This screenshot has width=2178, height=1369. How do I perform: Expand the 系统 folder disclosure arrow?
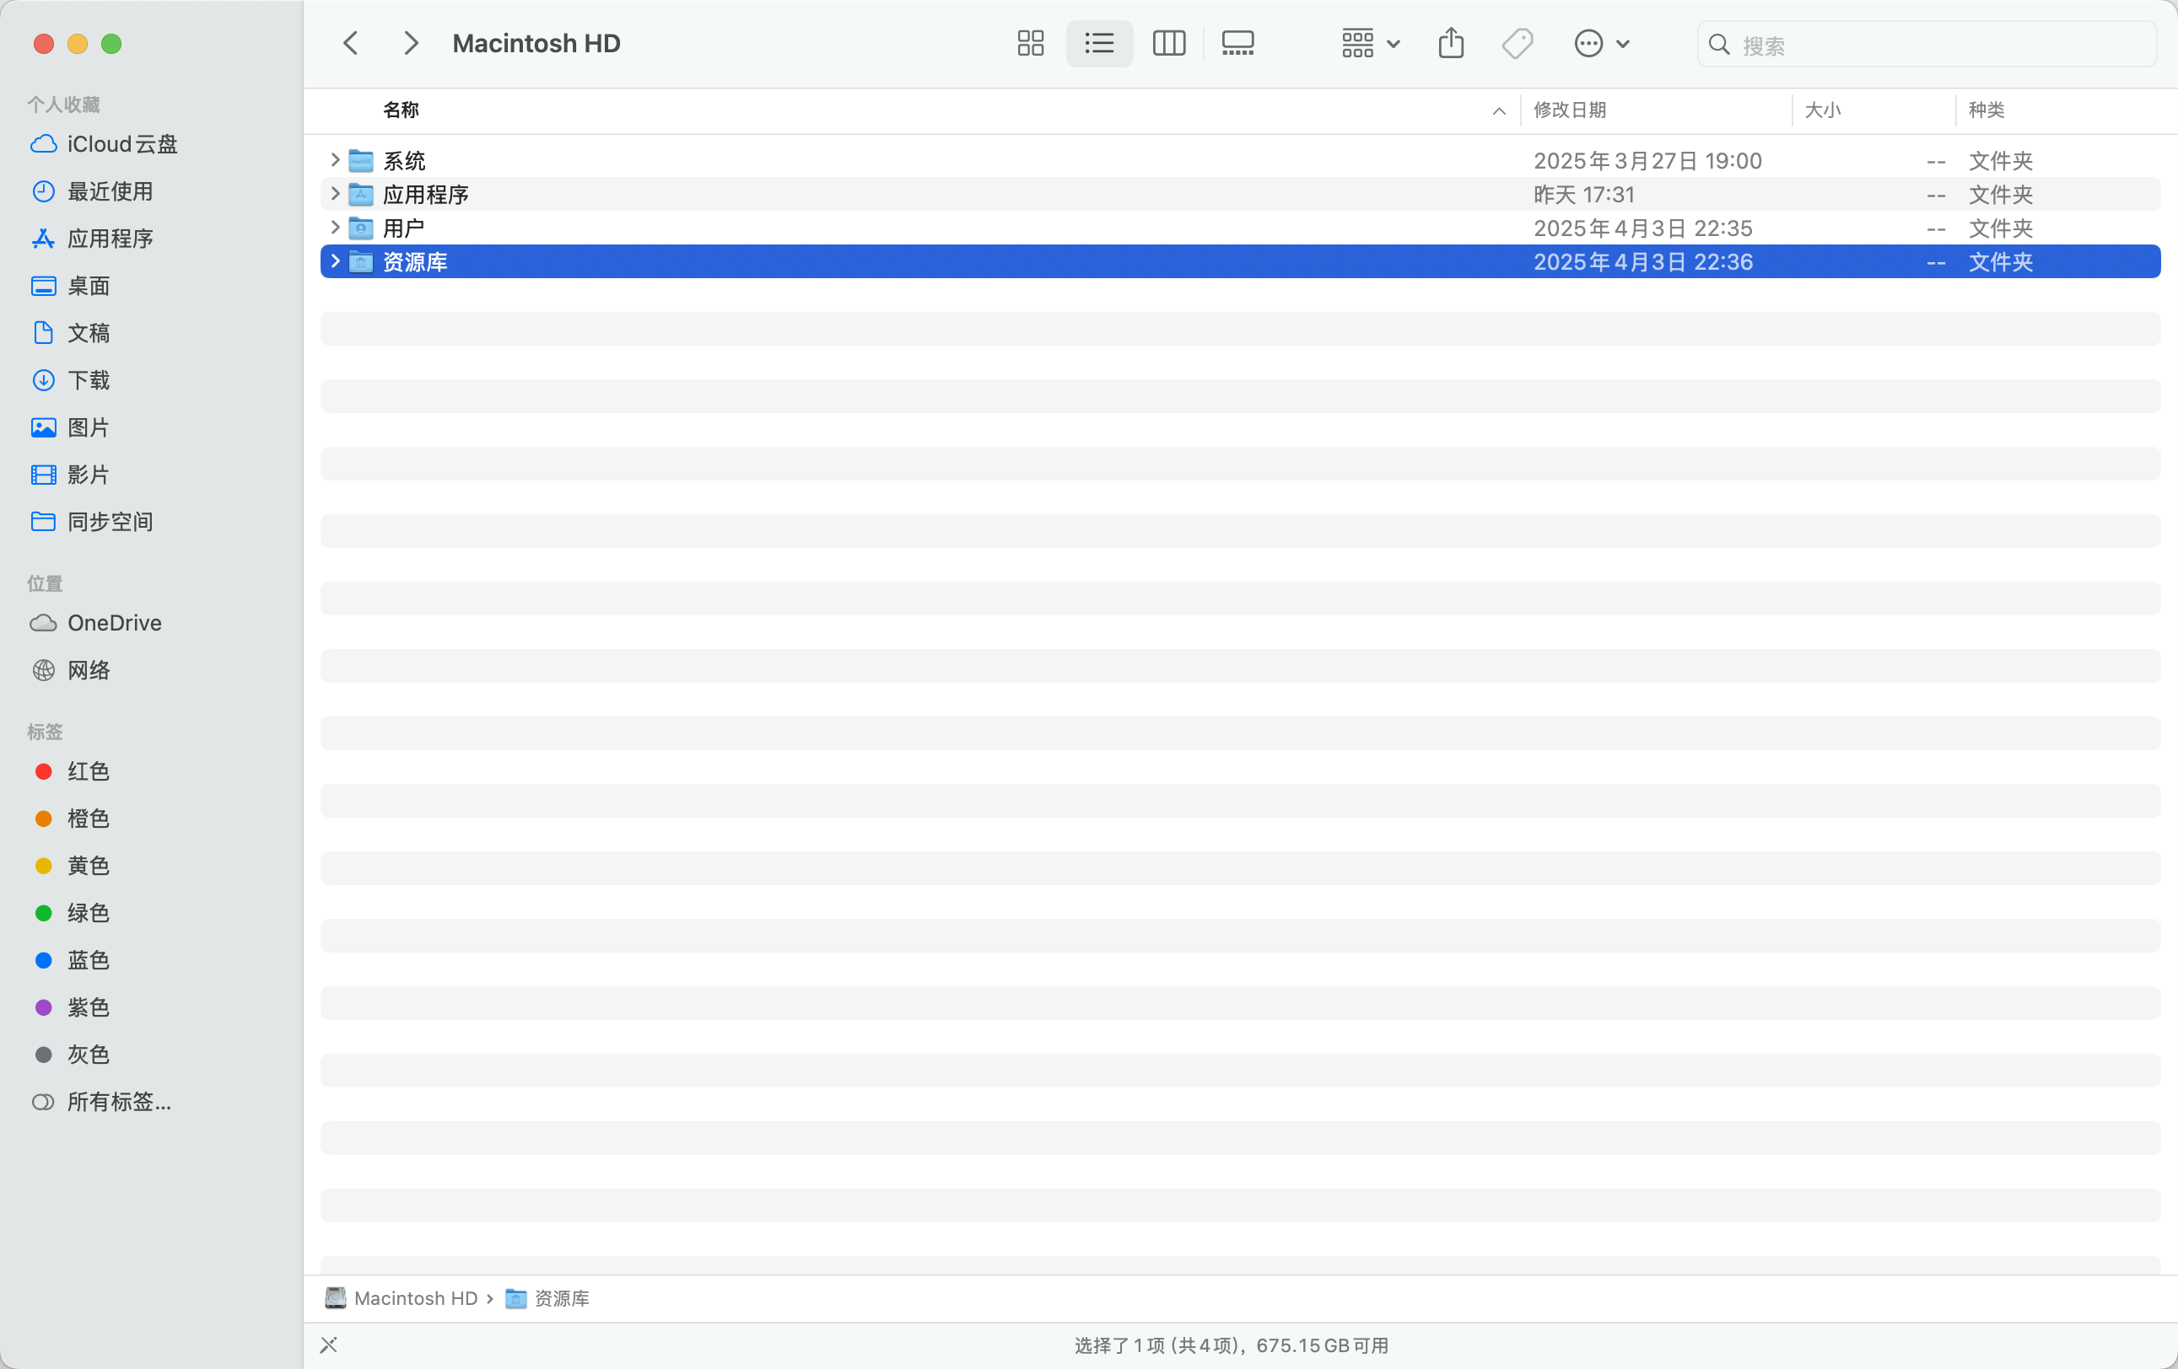[x=335, y=160]
